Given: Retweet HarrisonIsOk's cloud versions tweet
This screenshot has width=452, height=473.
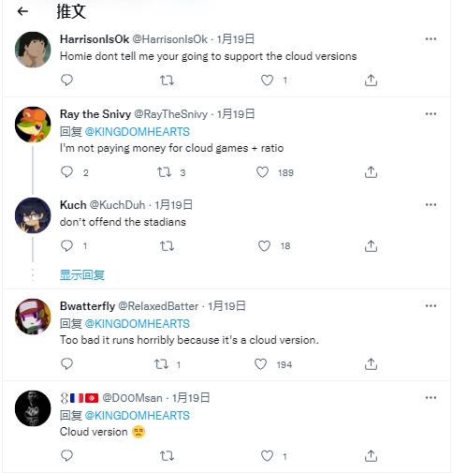Looking at the screenshot, I should tap(167, 81).
